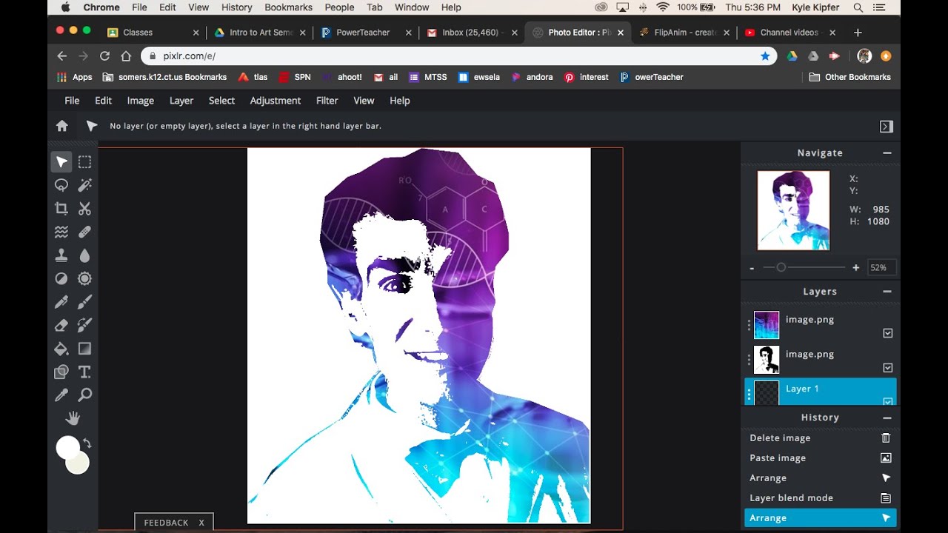The width and height of the screenshot is (948, 533).
Task: Click the FEEDBACK button
Action: point(173,522)
